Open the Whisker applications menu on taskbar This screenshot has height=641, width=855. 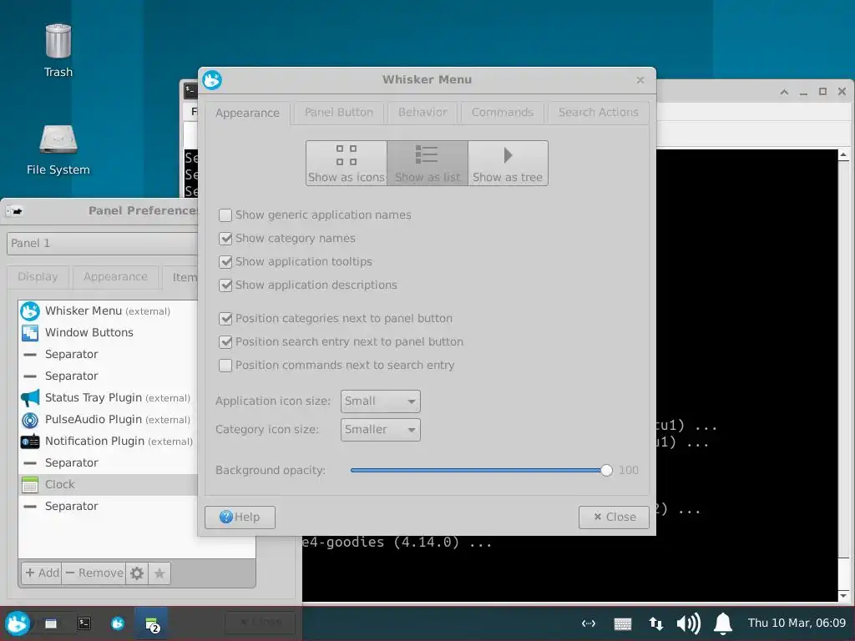pyautogui.click(x=17, y=623)
